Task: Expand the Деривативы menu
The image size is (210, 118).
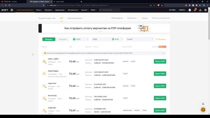Action: tap(60, 10)
